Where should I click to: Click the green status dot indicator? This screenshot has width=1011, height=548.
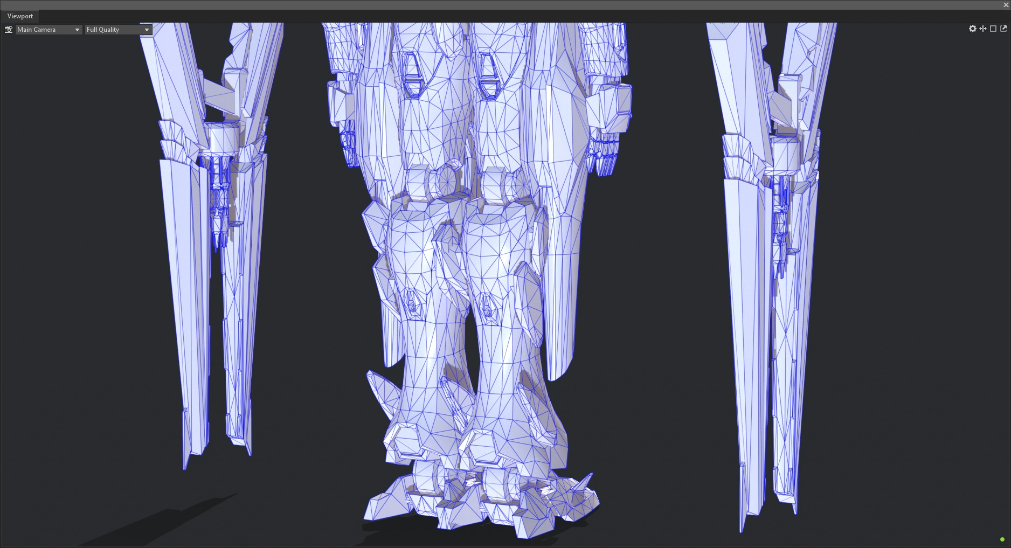[x=1002, y=539]
